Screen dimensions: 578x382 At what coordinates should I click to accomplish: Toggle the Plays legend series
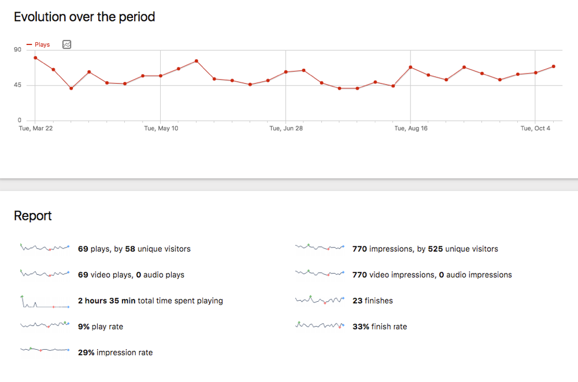(x=39, y=44)
